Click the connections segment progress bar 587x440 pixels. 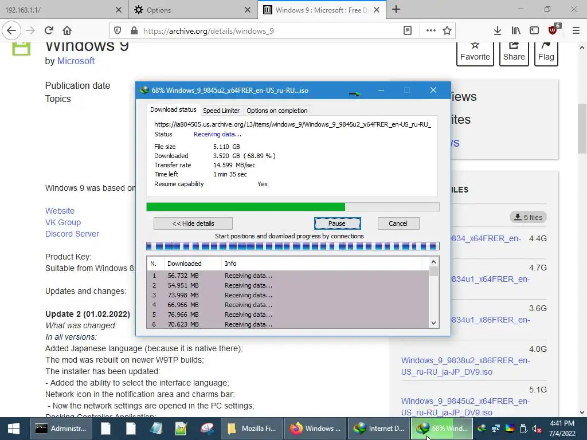(293, 246)
